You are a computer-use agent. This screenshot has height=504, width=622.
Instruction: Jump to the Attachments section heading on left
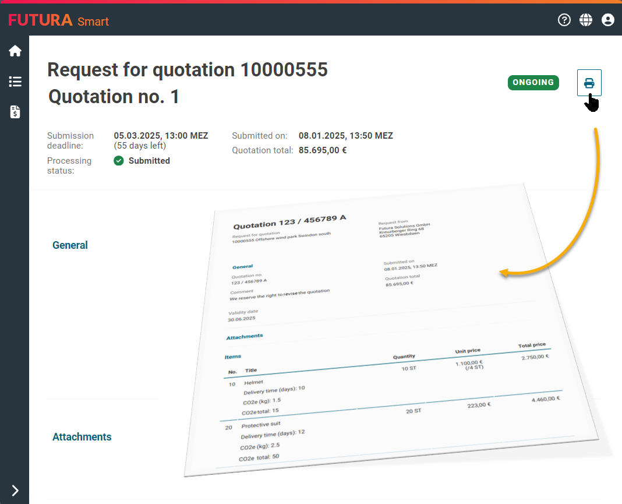click(82, 437)
